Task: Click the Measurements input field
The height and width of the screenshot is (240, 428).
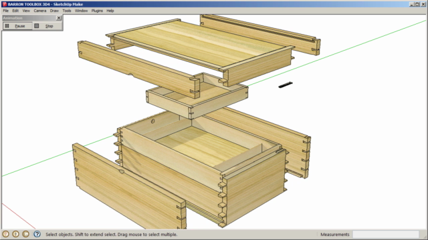Action: [386, 234]
